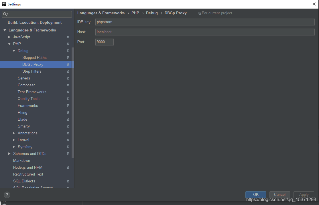Click the per-project icon next to JavaScript
Image resolution: width=319 pixels, height=205 pixels.
pos(68,37)
